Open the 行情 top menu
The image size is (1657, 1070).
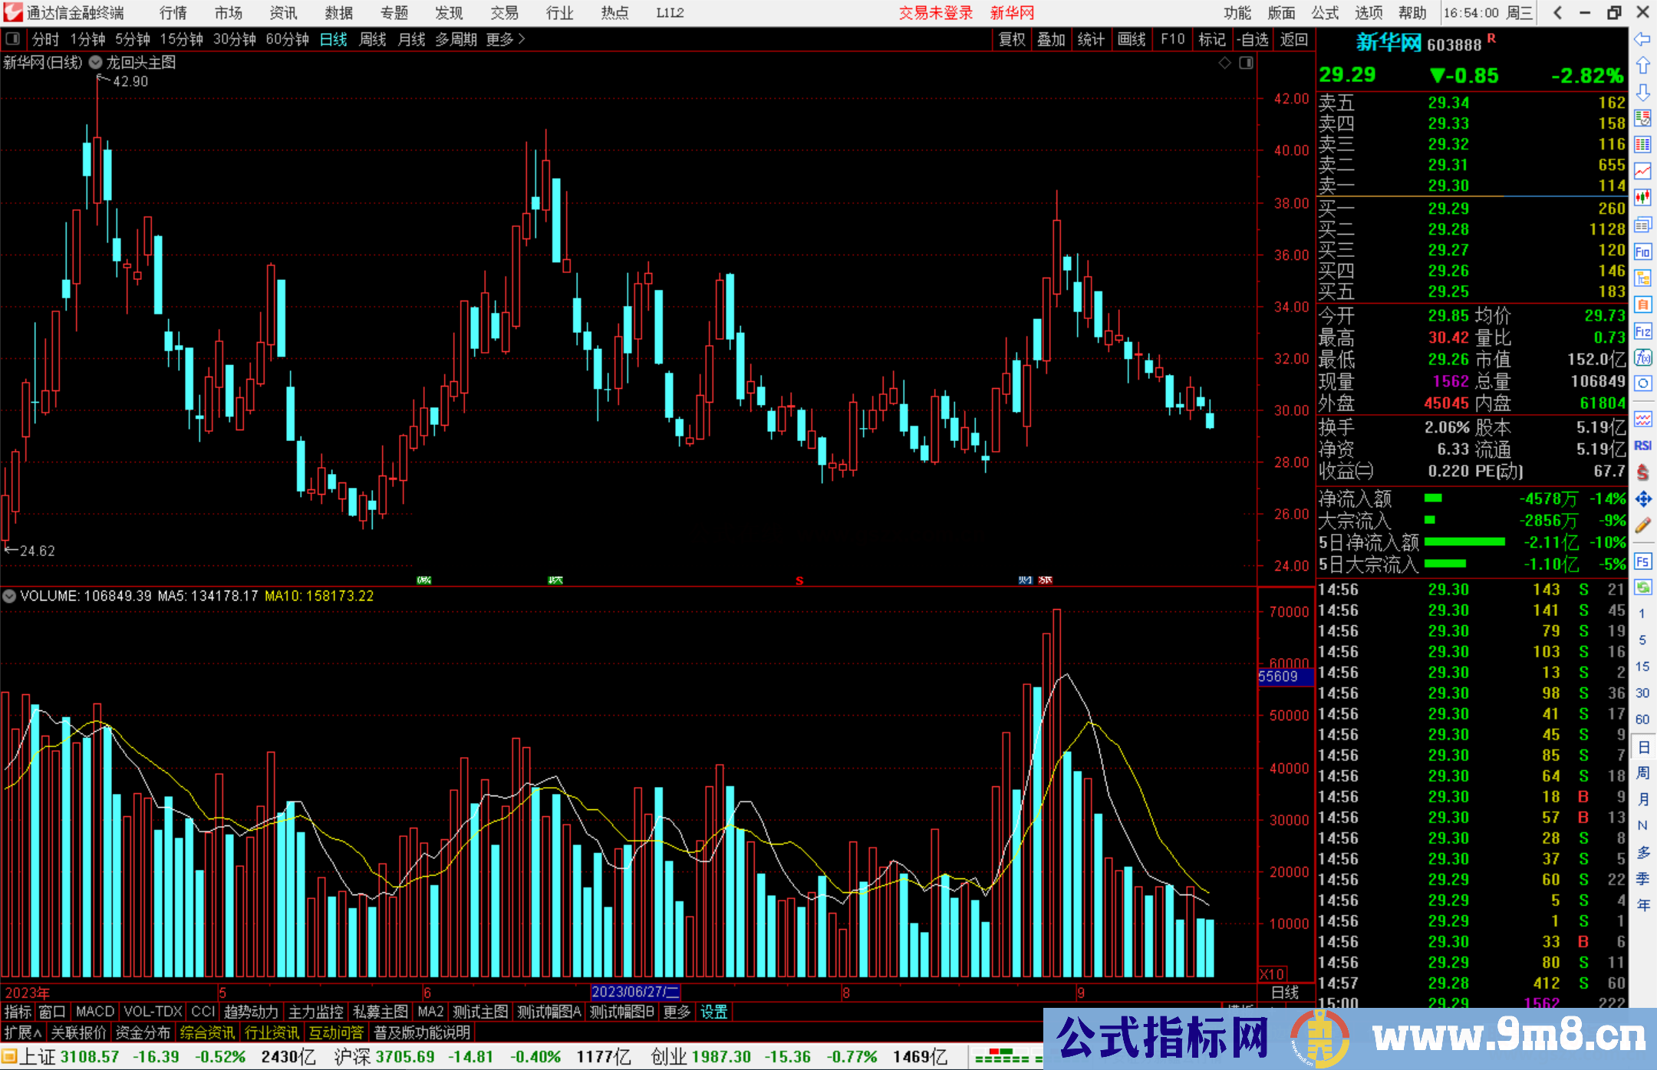coord(173,13)
